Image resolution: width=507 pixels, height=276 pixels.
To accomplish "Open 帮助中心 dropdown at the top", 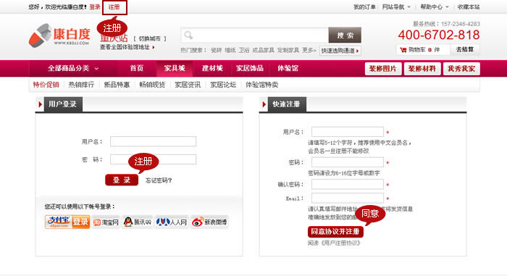I will (x=435, y=7).
